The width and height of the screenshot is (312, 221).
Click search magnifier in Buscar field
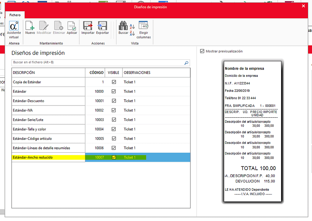click(186, 63)
